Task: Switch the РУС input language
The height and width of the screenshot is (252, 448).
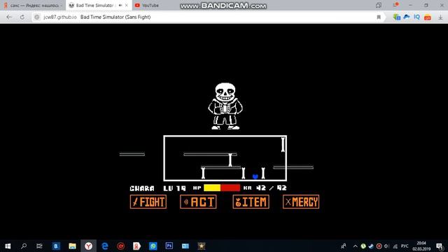Action: pos(405,246)
